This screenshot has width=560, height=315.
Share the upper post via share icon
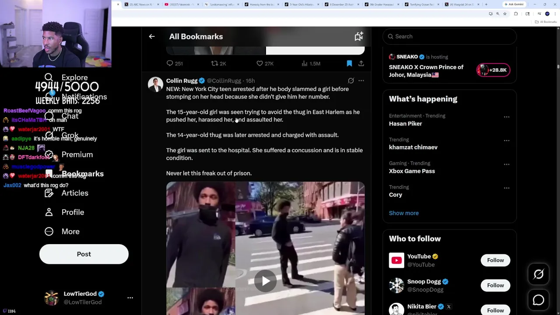pos(361,63)
